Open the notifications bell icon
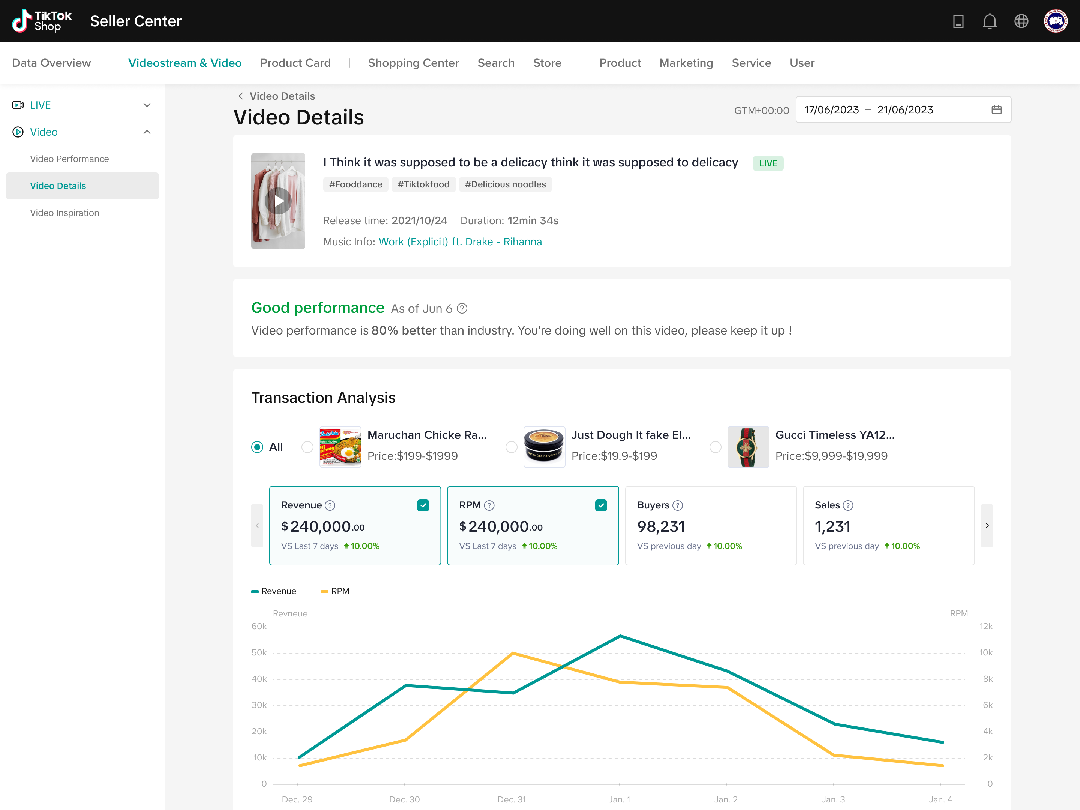The height and width of the screenshot is (810, 1080). point(989,21)
